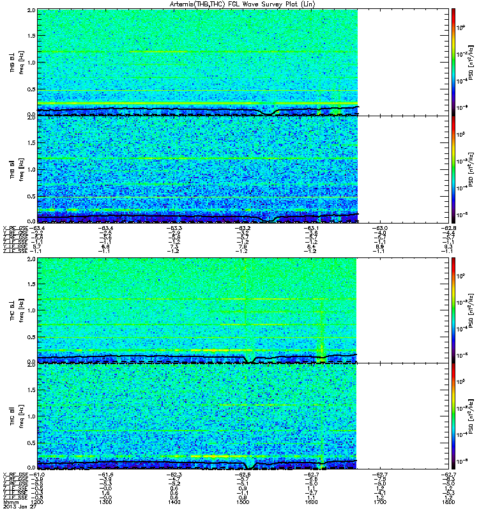Click the 'PSD [nT²/Hz]' label of the THB B⊥ colorbar
The height and width of the screenshot is (511, 479).
(x=471, y=63)
